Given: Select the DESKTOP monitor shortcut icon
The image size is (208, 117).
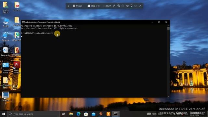Looking at the screenshot, I should [6, 97].
